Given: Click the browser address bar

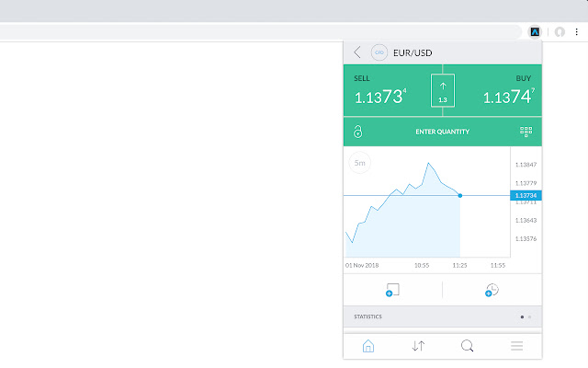Looking at the screenshot, I should 259,32.
